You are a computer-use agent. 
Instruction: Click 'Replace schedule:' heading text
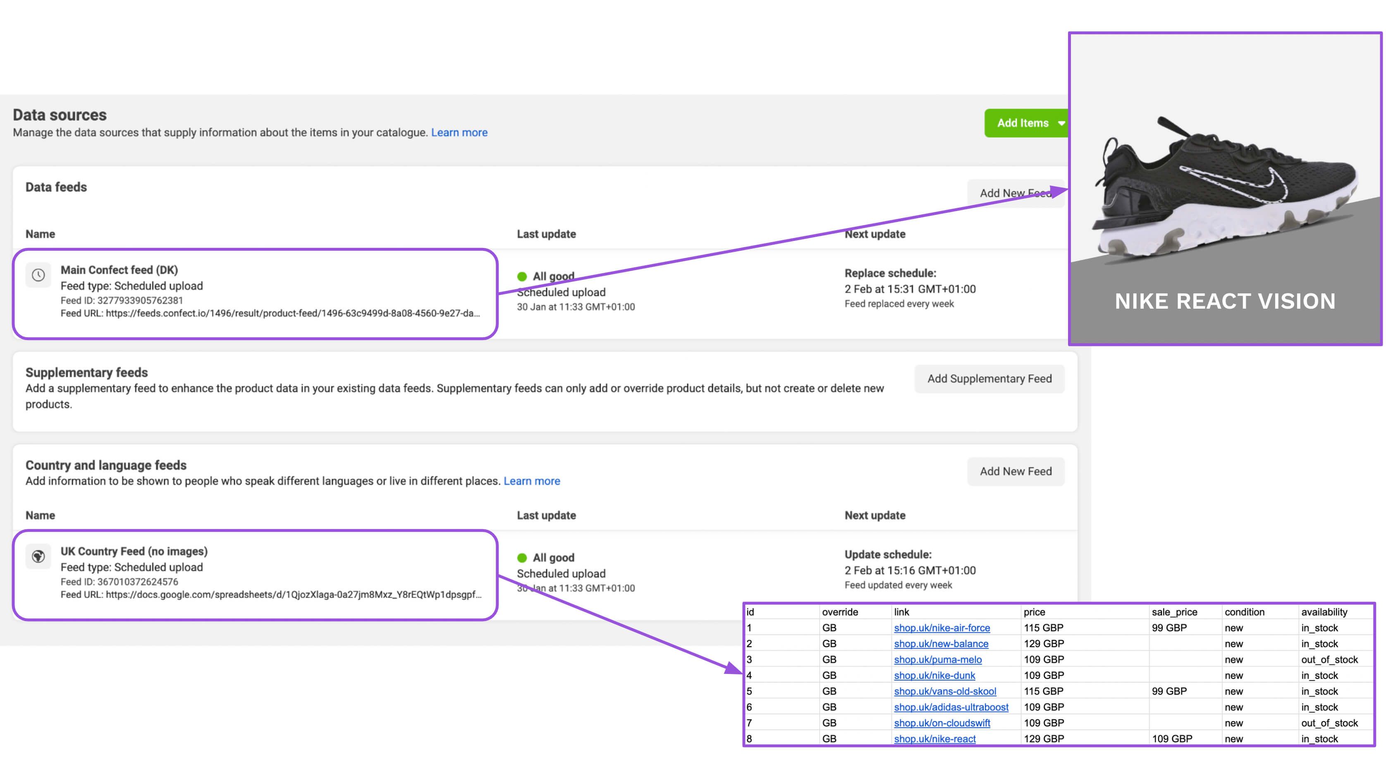click(891, 273)
